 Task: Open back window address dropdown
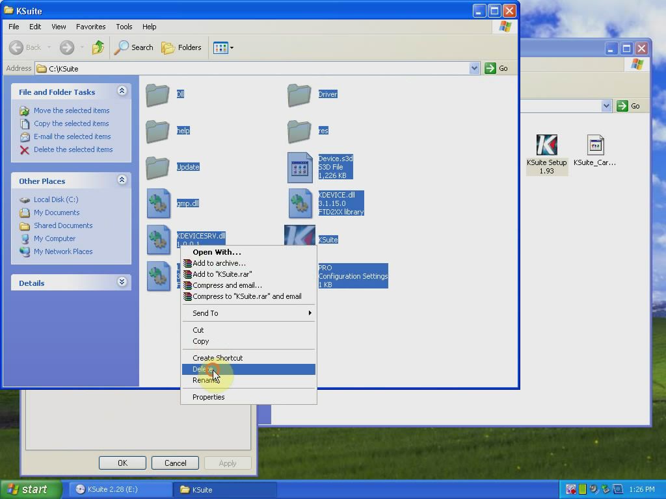606,106
